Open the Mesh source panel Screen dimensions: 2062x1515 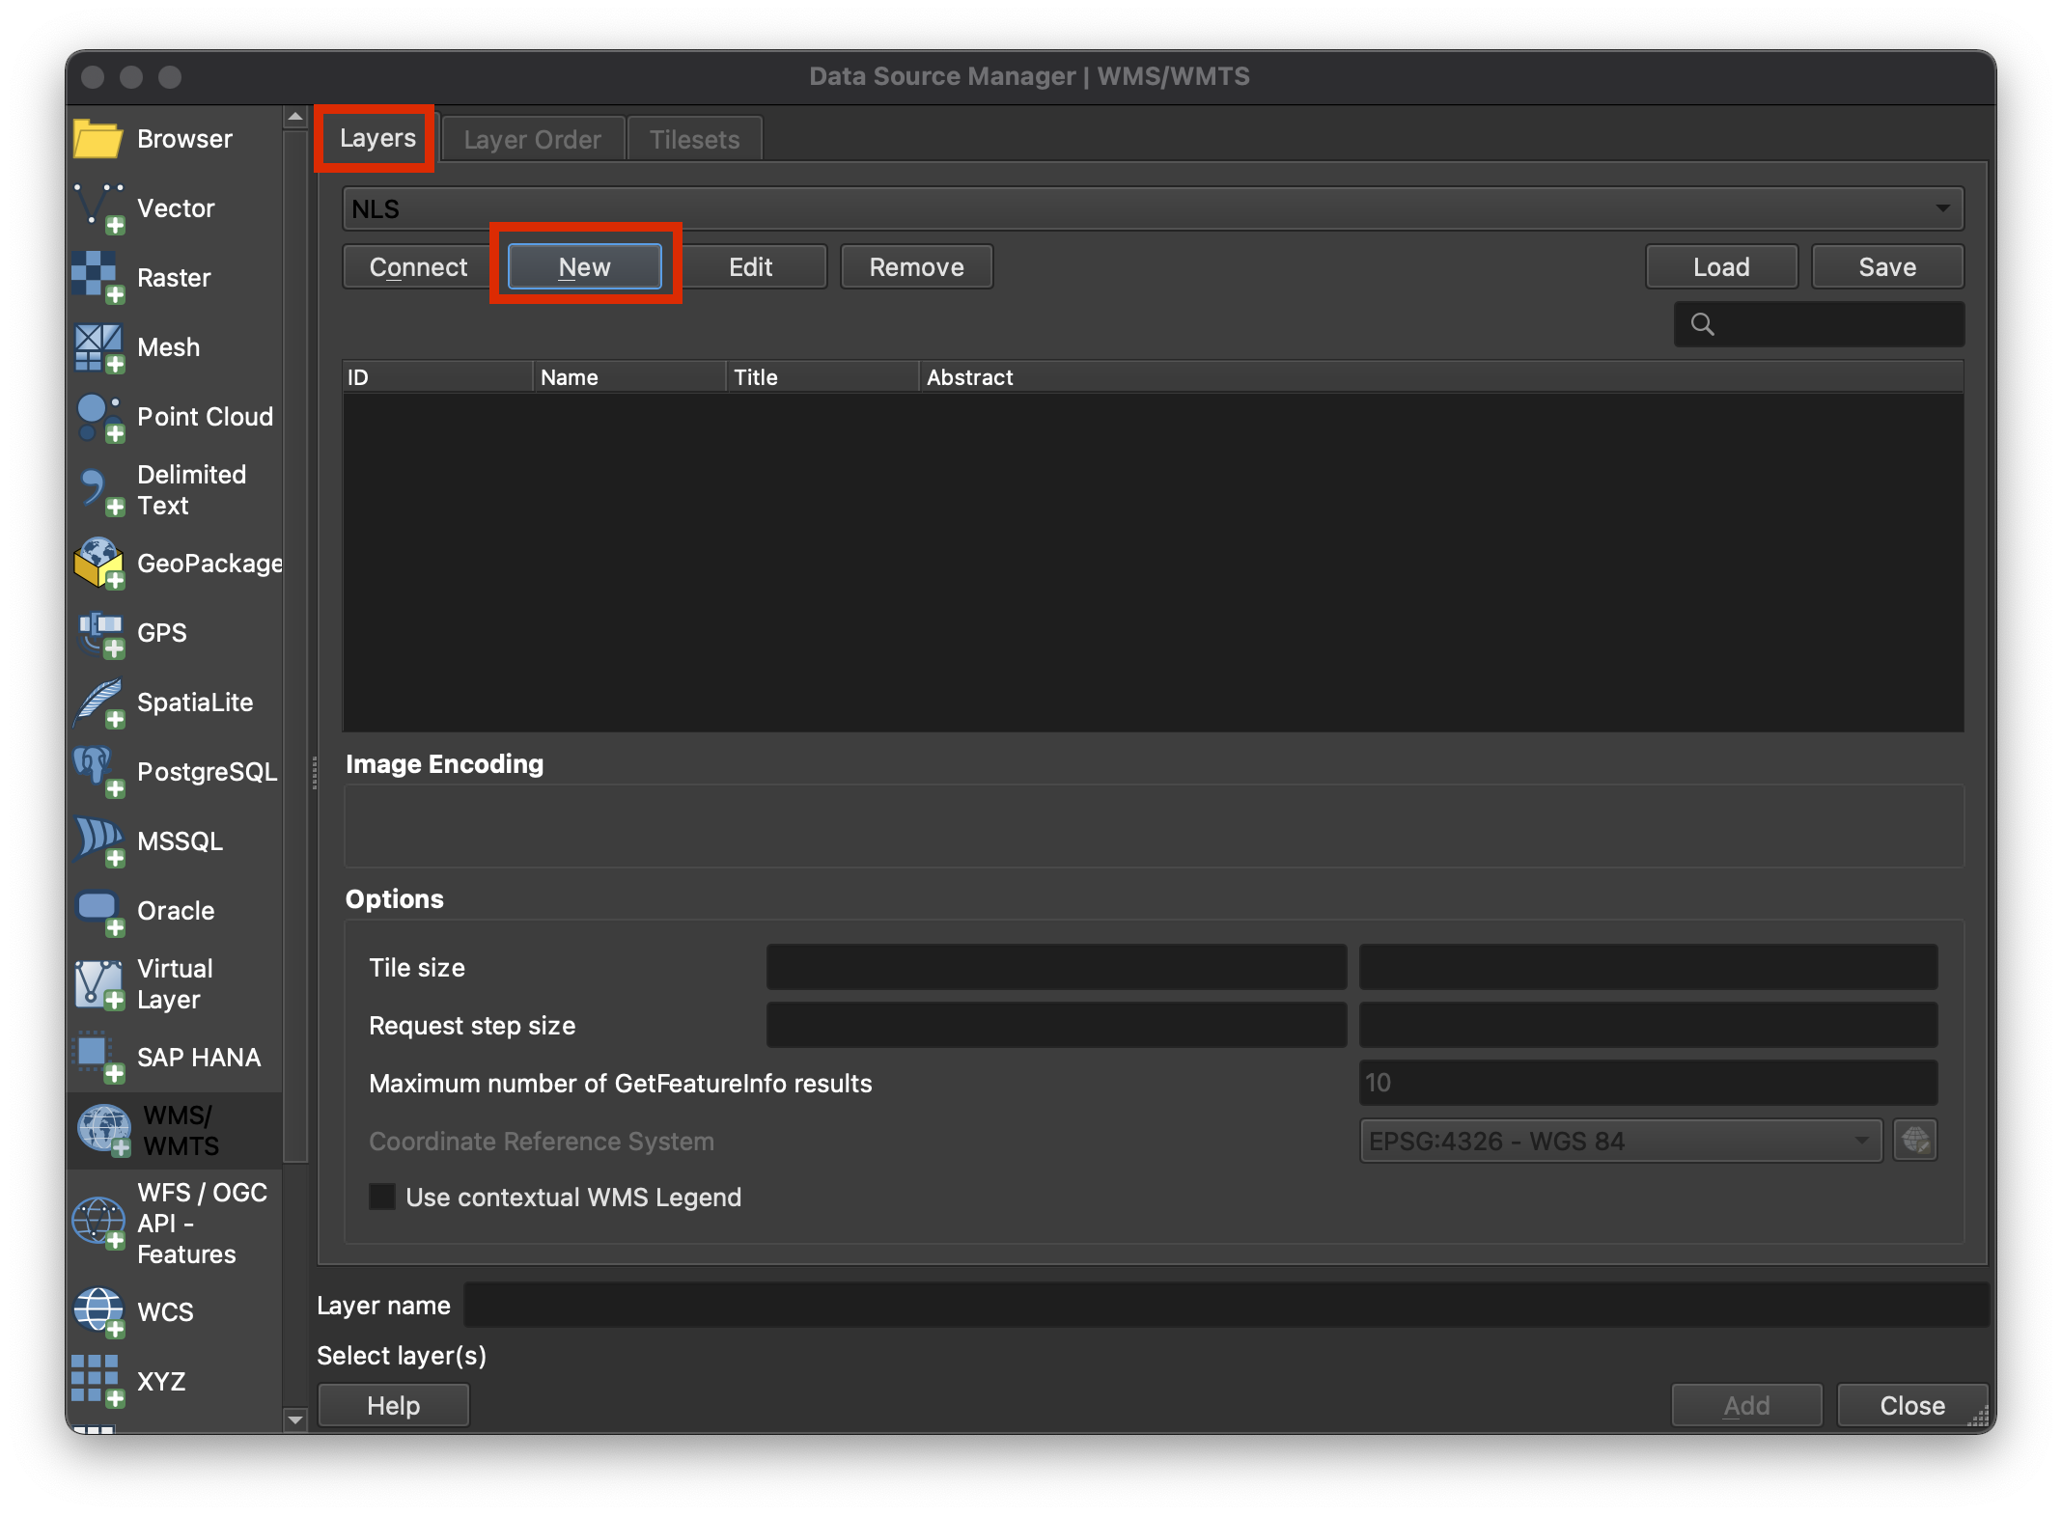(98, 347)
